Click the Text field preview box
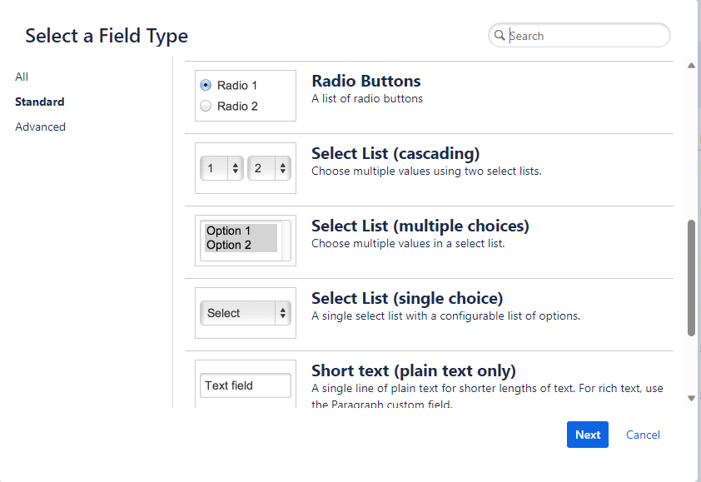701x482 pixels. (x=245, y=385)
